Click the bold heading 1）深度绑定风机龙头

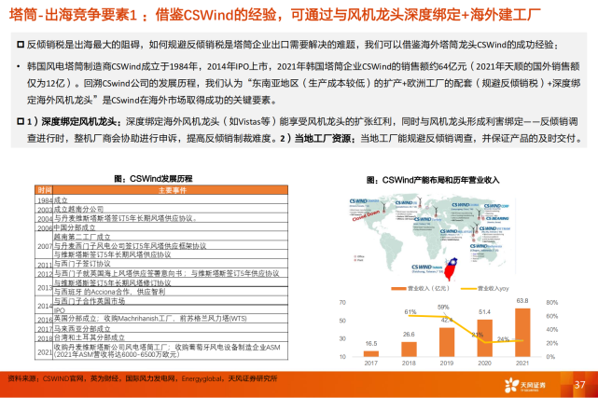(74, 121)
